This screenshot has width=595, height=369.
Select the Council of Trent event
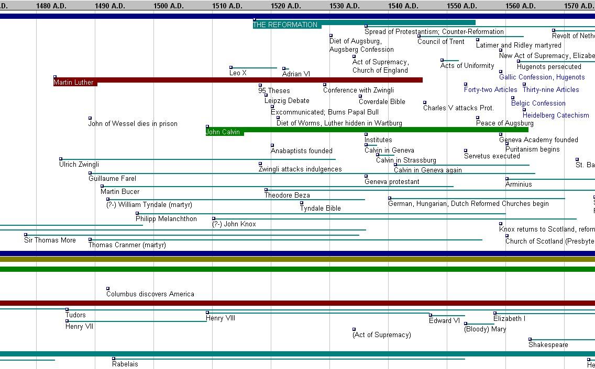point(441,42)
